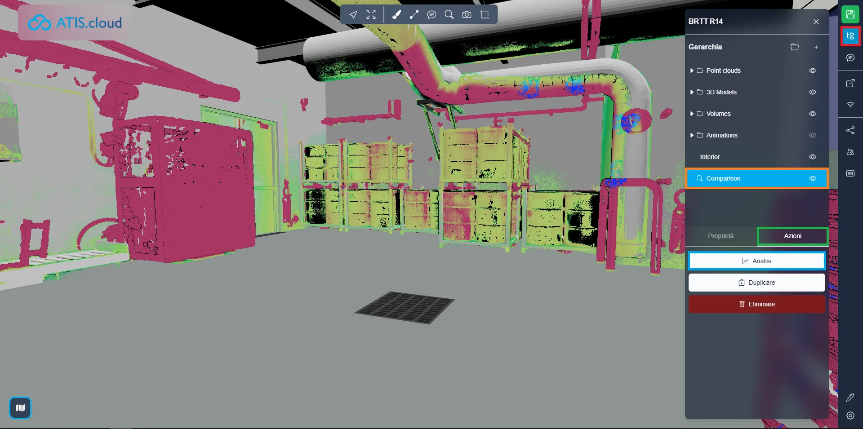Select the navigation arrow tool

[x=353, y=15]
